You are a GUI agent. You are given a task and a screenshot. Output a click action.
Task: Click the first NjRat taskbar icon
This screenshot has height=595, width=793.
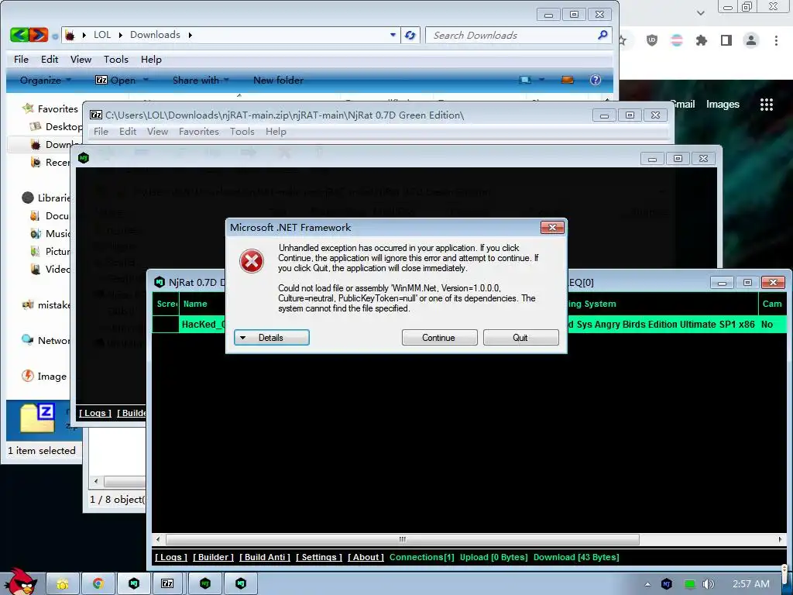(133, 584)
